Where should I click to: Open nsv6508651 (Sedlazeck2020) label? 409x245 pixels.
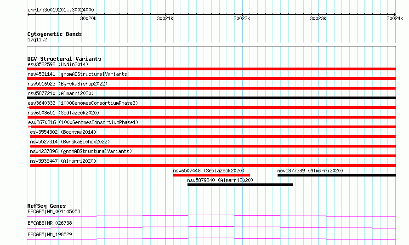click(x=63, y=113)
